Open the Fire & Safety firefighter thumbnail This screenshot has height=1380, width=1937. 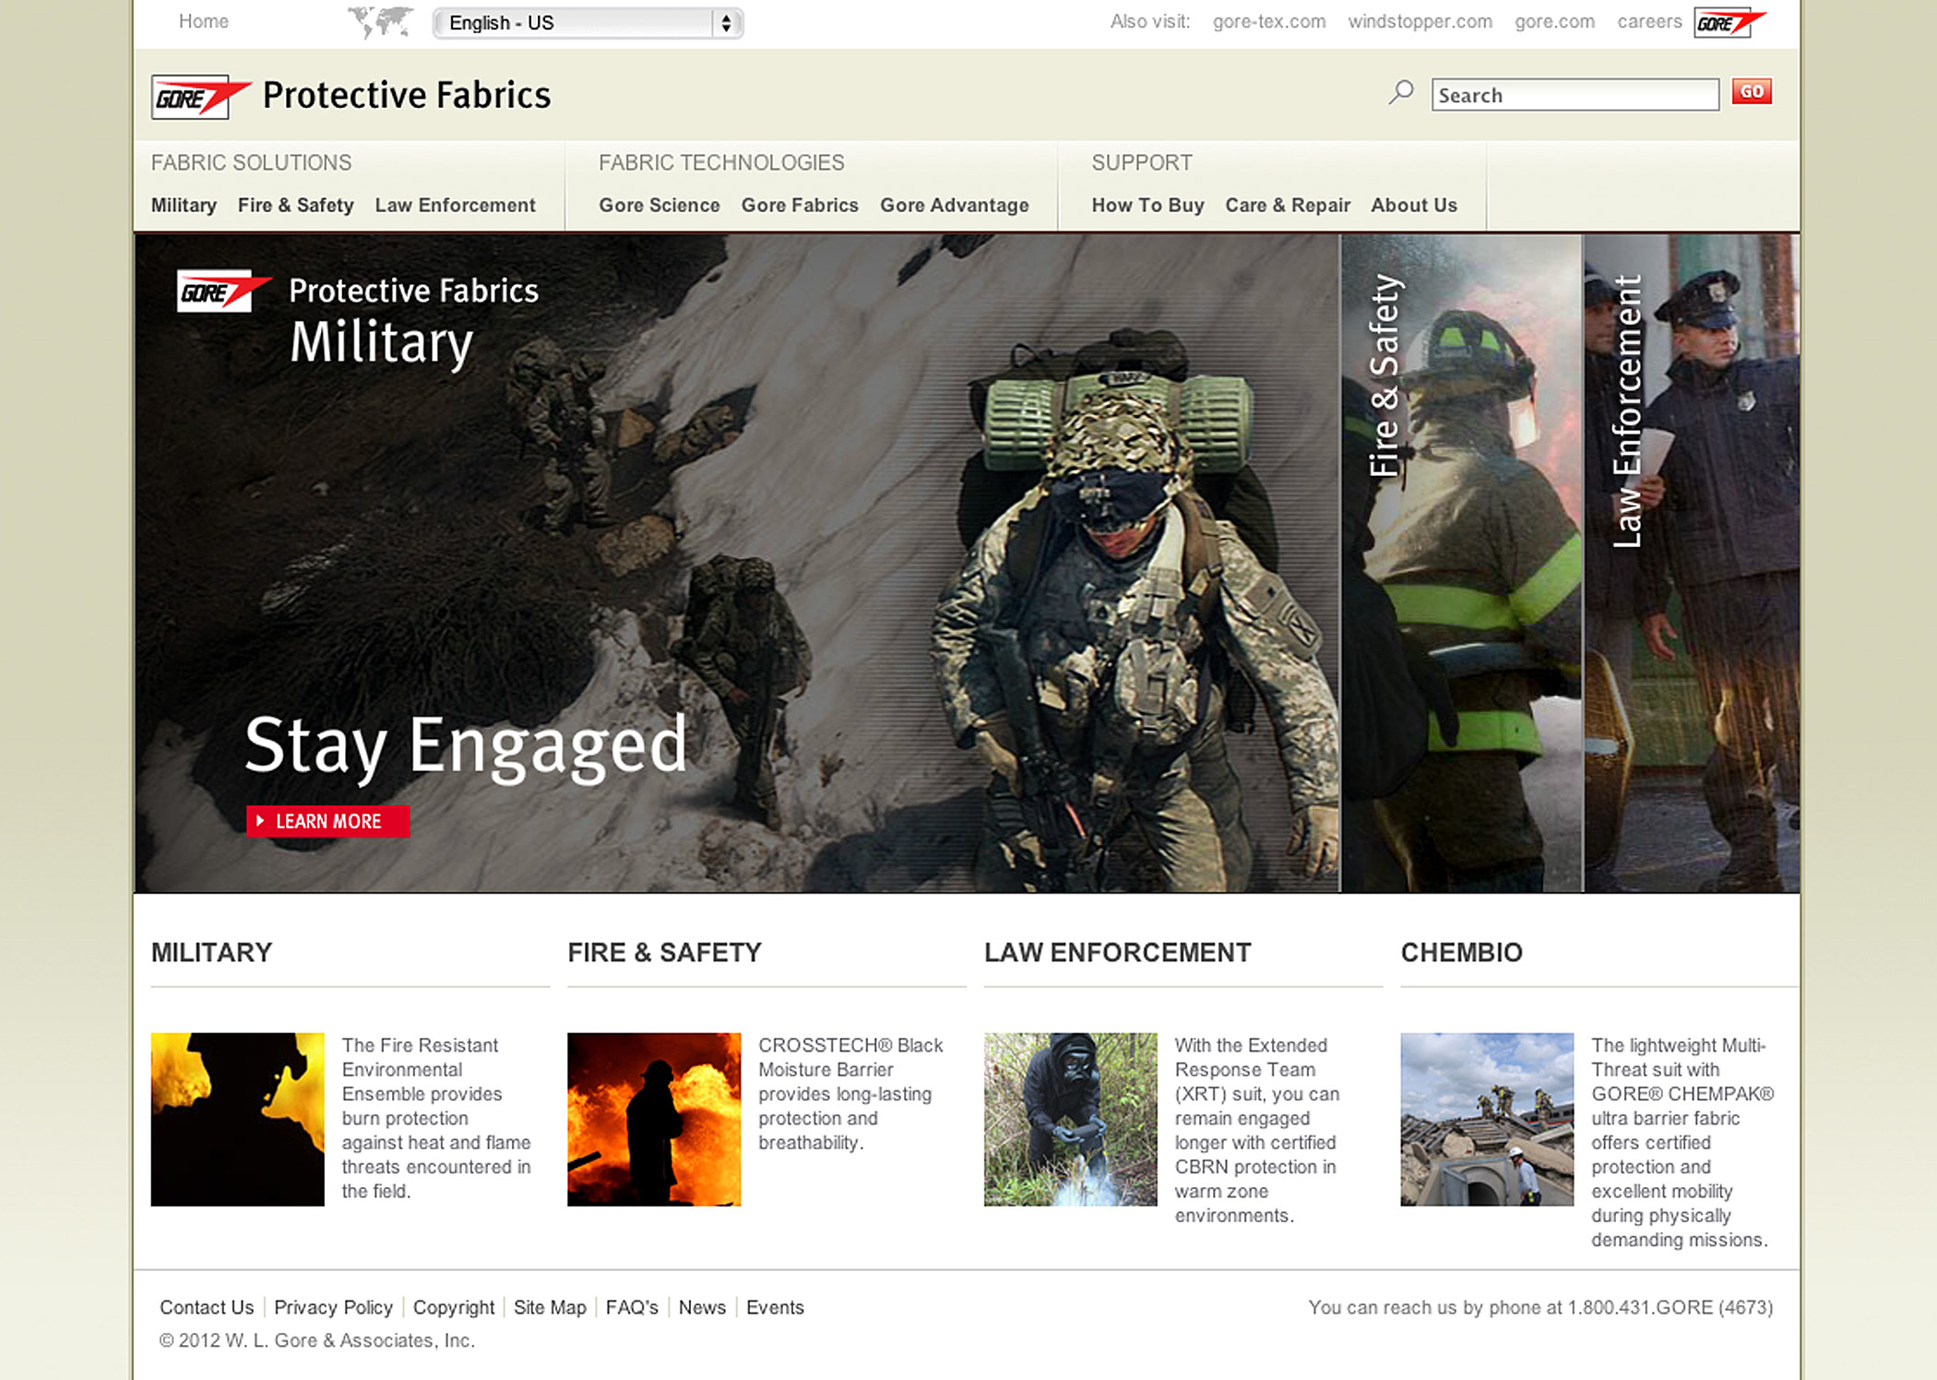(x=654, y=1119)
